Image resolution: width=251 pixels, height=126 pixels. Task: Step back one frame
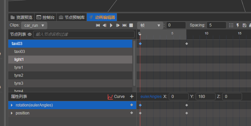104,25
